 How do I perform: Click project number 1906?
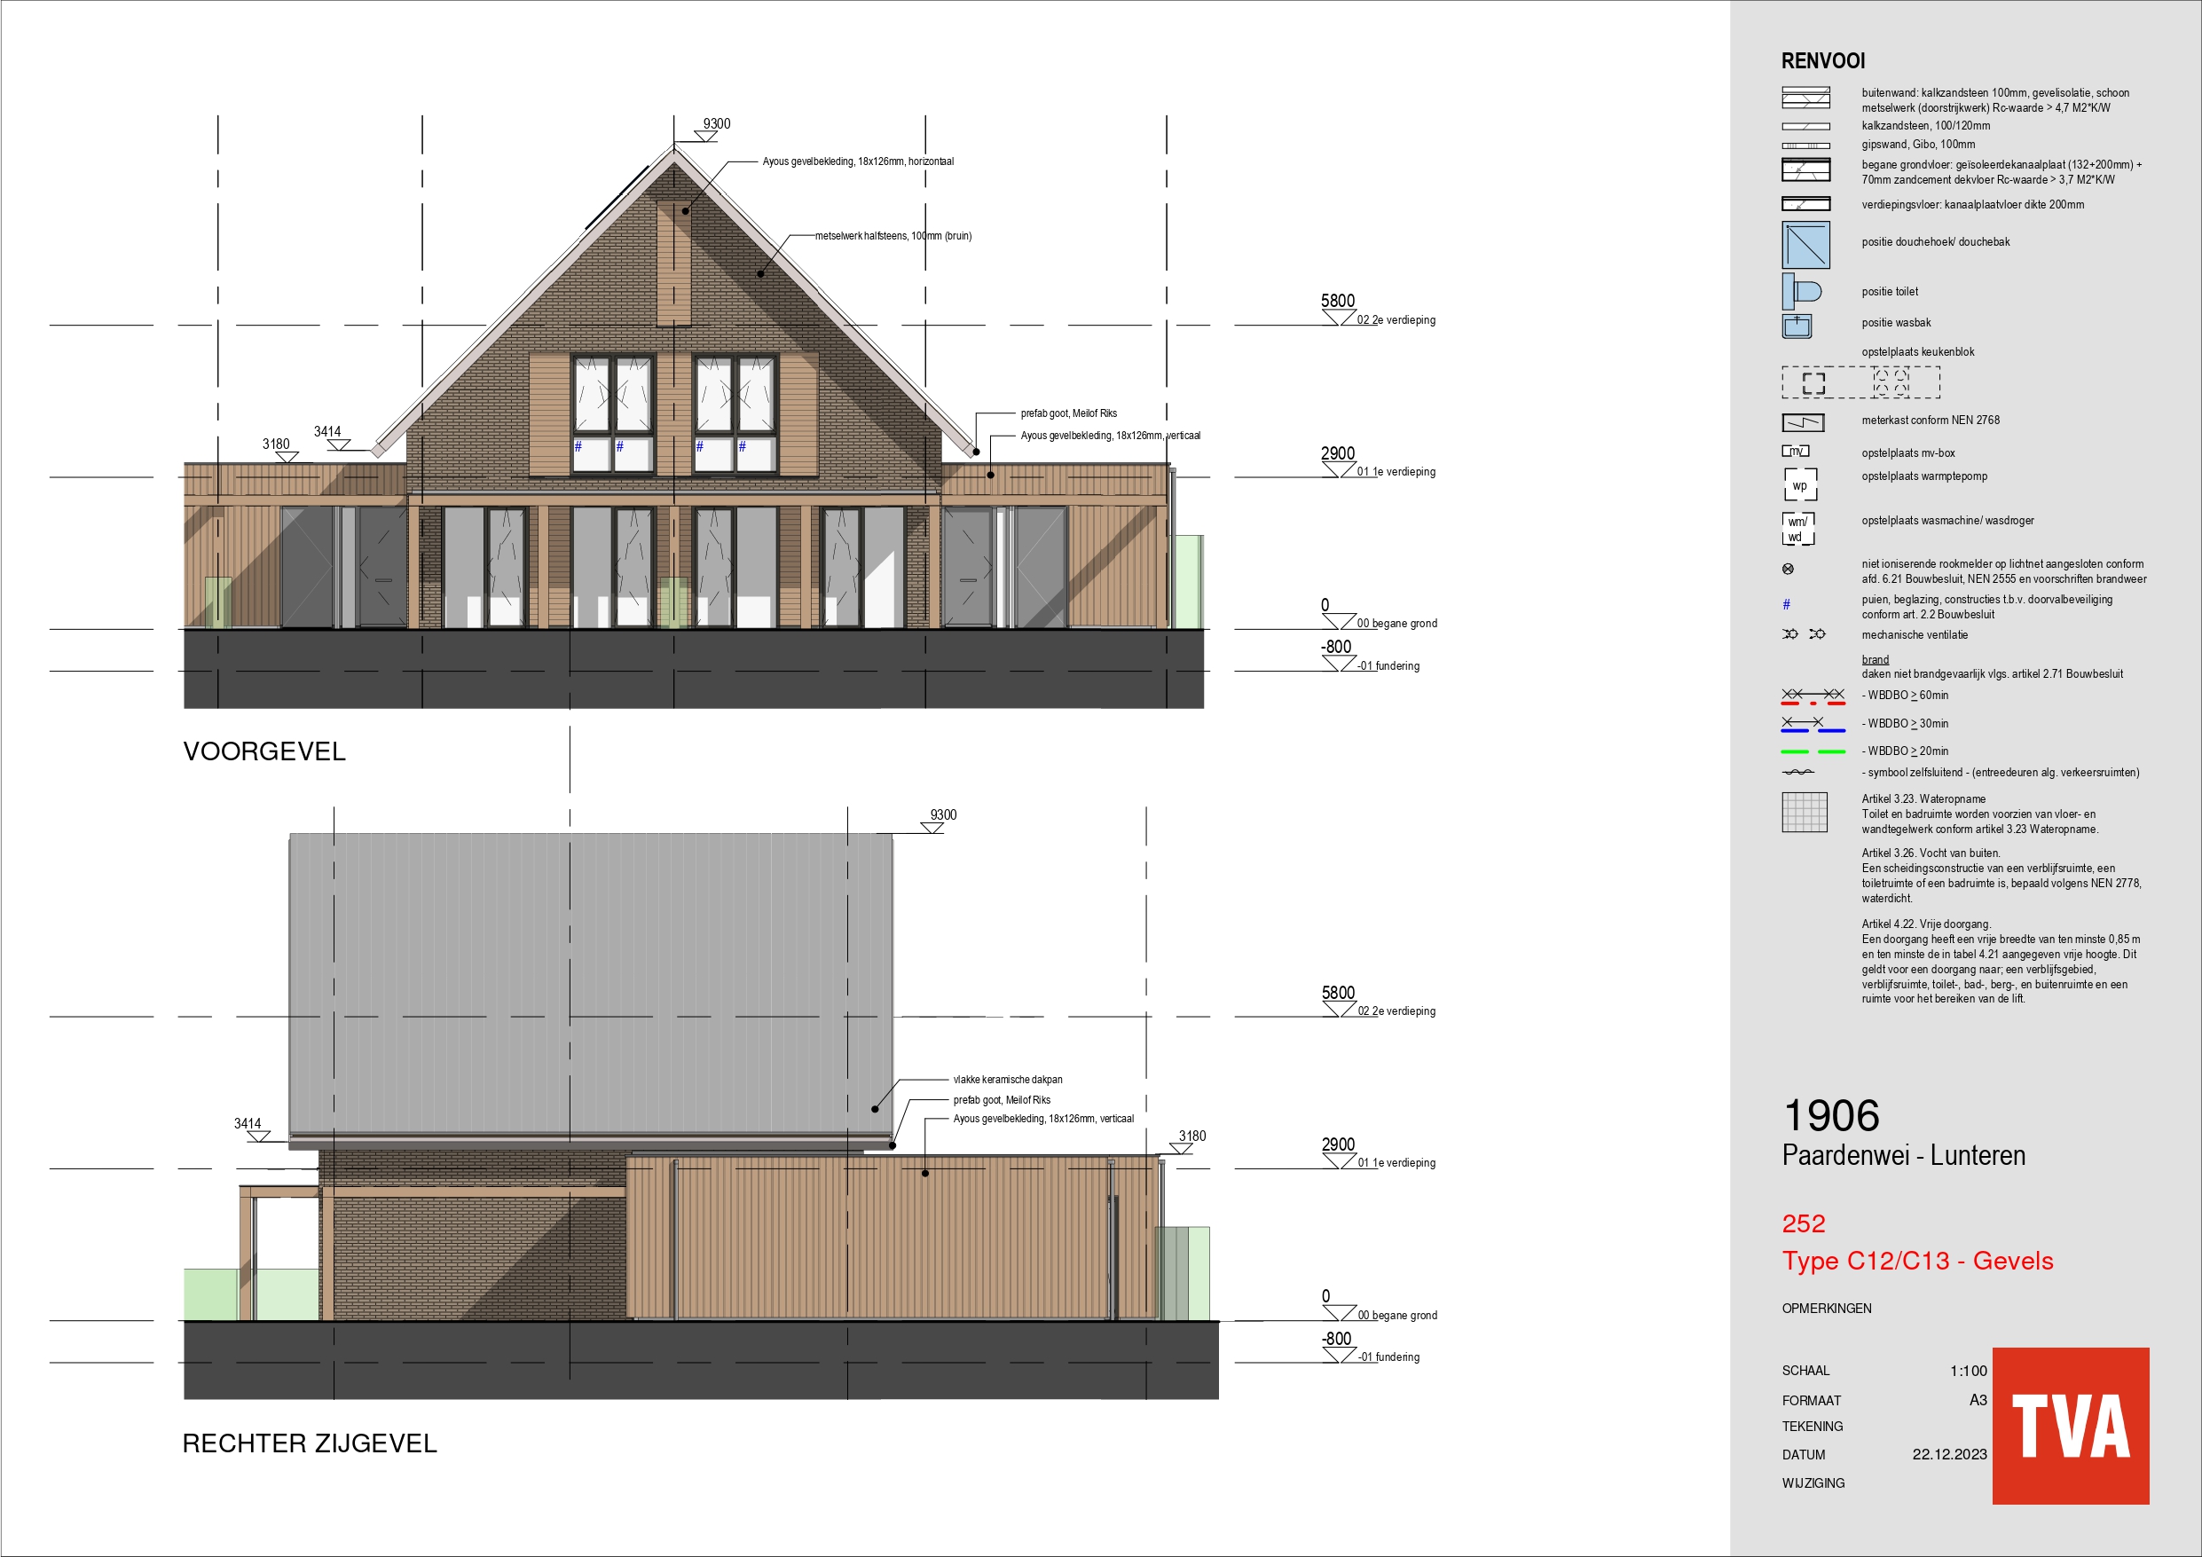(x=1831, y=1116)
